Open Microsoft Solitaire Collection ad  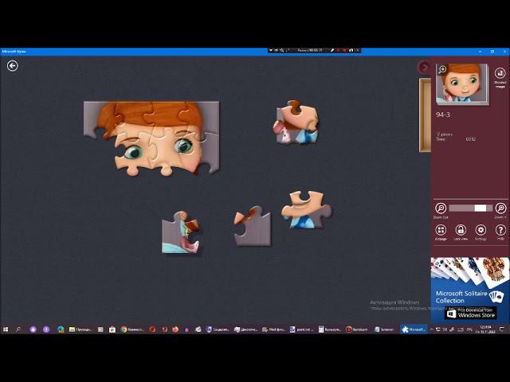(x=470, y=289)
